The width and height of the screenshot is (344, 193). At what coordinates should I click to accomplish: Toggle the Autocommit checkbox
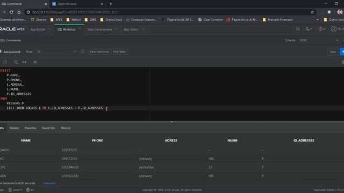1,51
